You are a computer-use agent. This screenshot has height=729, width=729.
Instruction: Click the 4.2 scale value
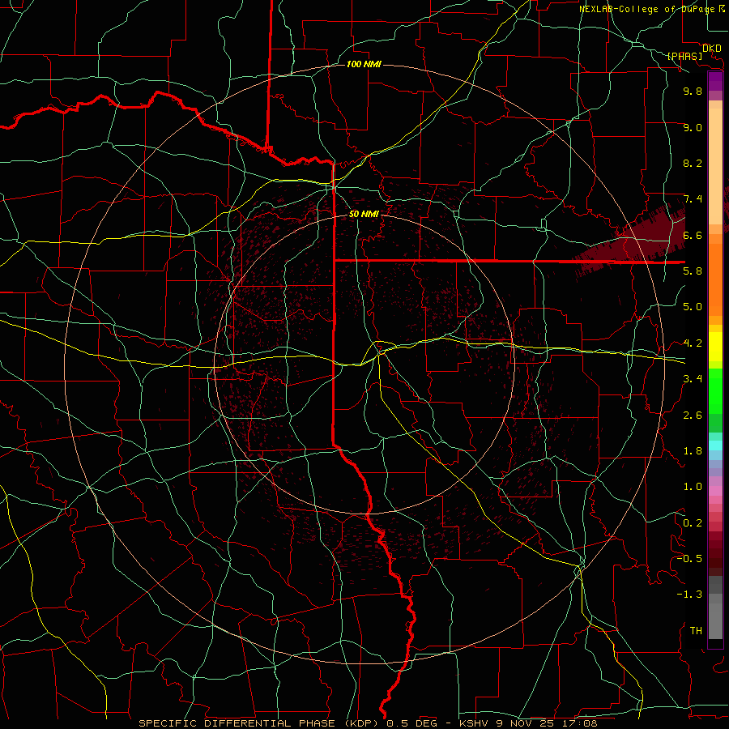coord(693,343)
